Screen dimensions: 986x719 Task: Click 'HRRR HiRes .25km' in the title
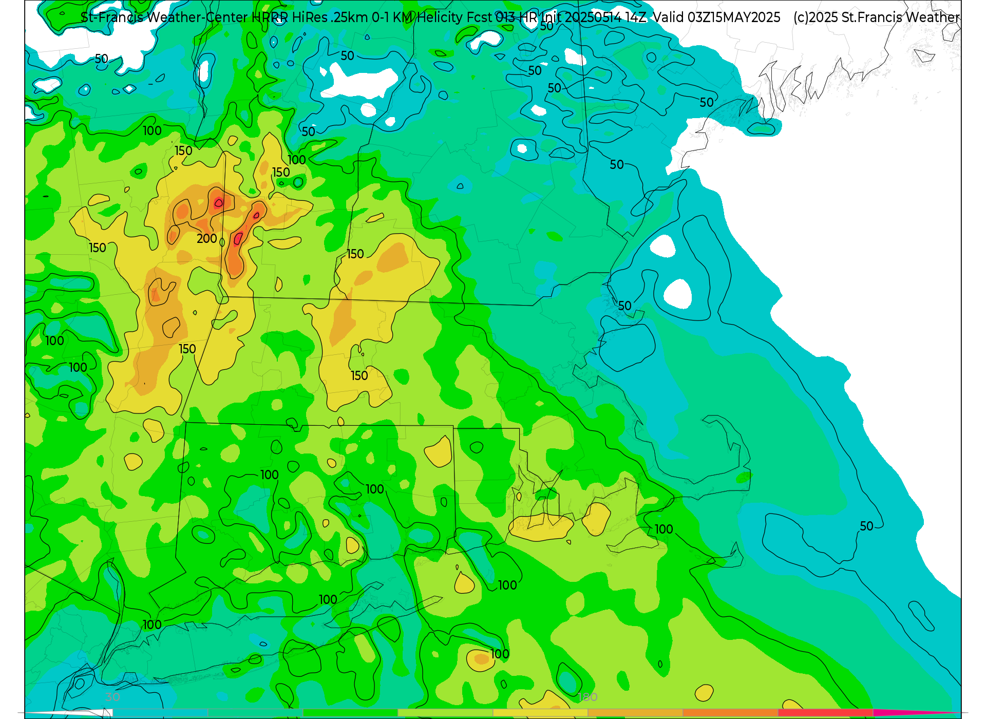pos(310,17)
